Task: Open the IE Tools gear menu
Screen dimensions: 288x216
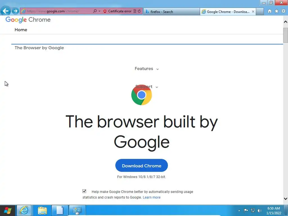Action: tap(283, 11)
